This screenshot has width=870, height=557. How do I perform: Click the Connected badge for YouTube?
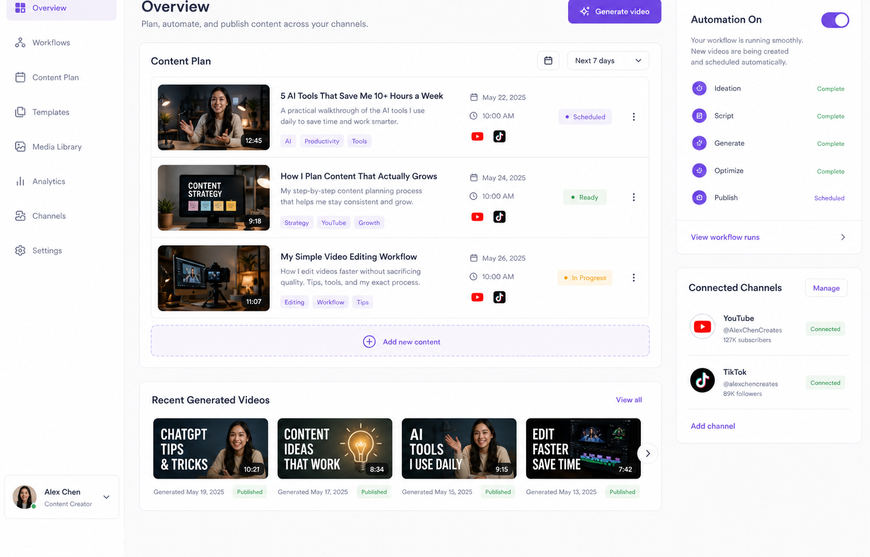tap(825, 329)
